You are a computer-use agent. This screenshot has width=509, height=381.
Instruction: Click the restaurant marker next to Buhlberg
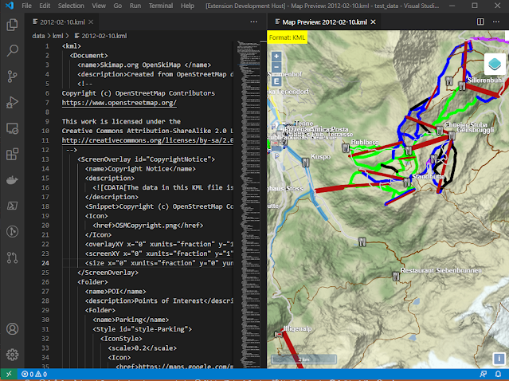(346, 148)
